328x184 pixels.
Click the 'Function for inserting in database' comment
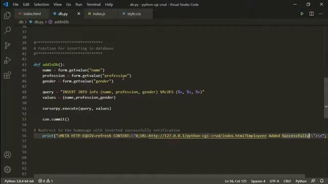(x=74, y=48)
